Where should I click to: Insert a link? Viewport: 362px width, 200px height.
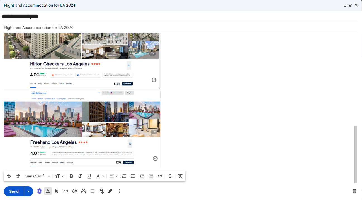coord(66,191)
